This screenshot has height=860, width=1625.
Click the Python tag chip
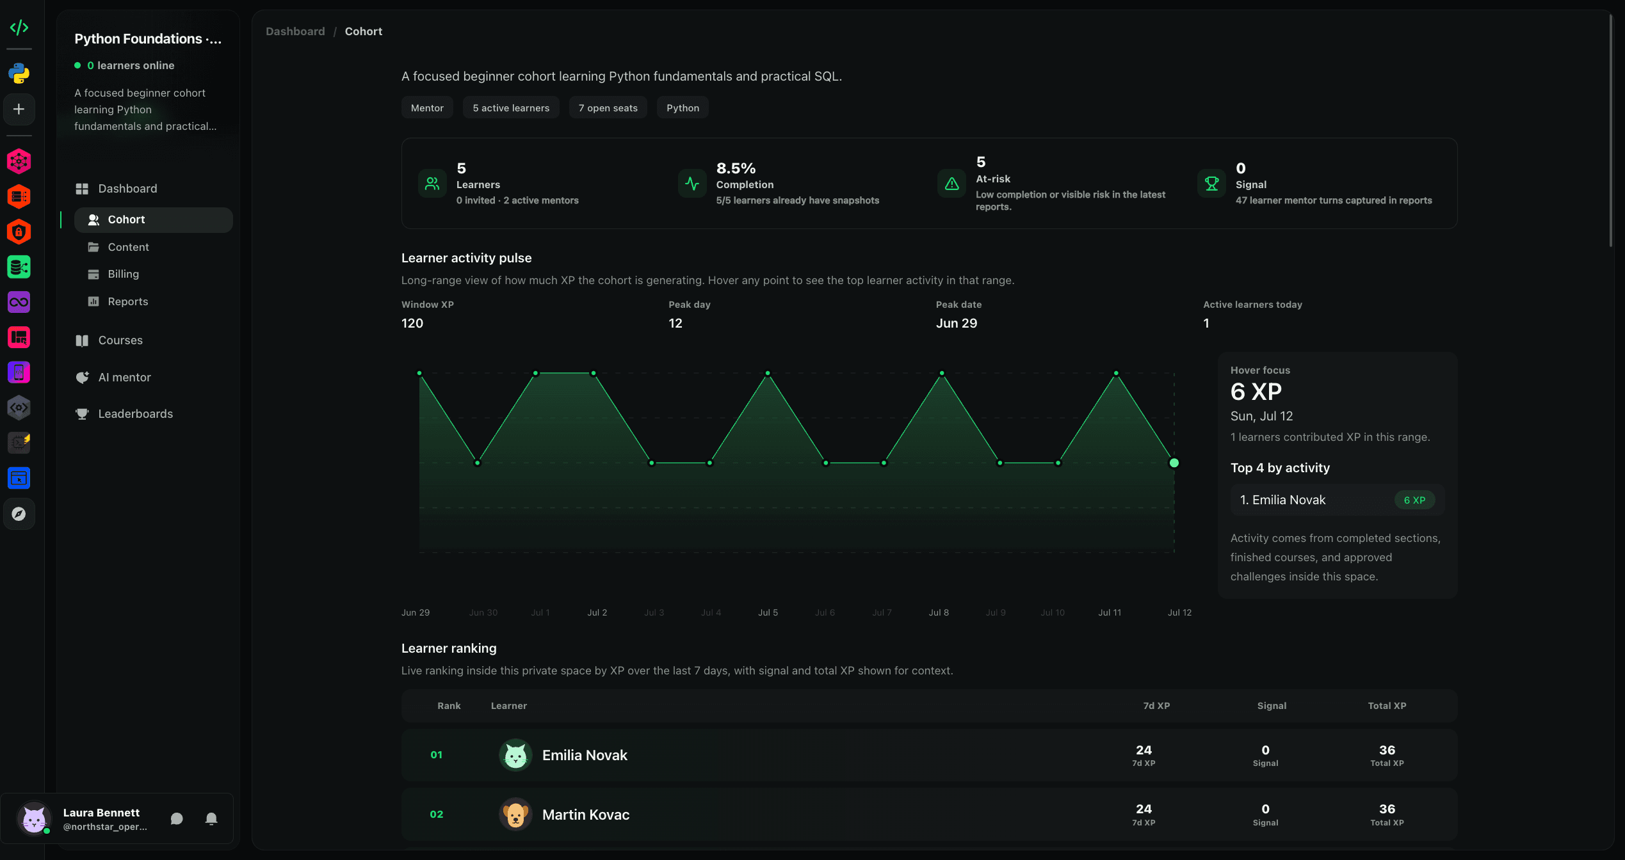[x=683, y=108]
